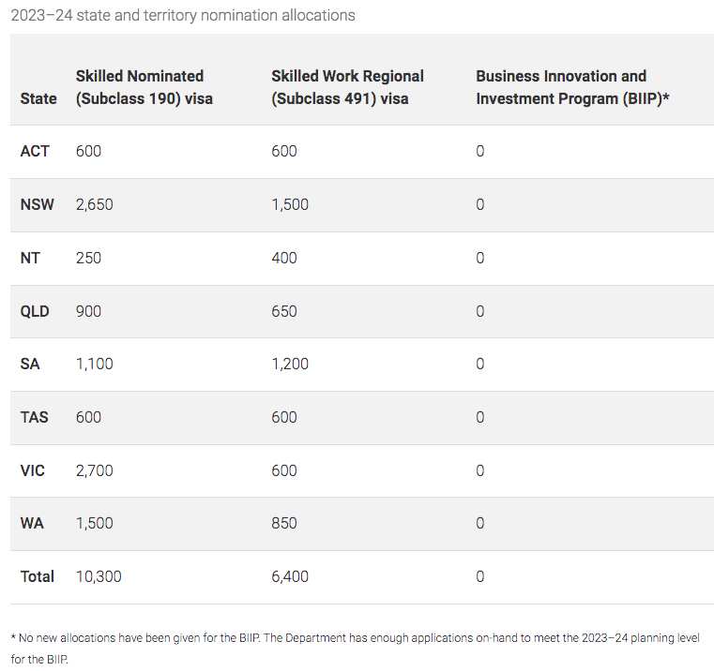Select the Business Innovation and Investment Program header
714x671 pixels.
[572, 87]
